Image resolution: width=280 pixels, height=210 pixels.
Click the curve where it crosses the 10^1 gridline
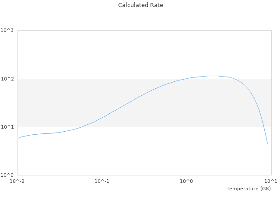(81, 127)
